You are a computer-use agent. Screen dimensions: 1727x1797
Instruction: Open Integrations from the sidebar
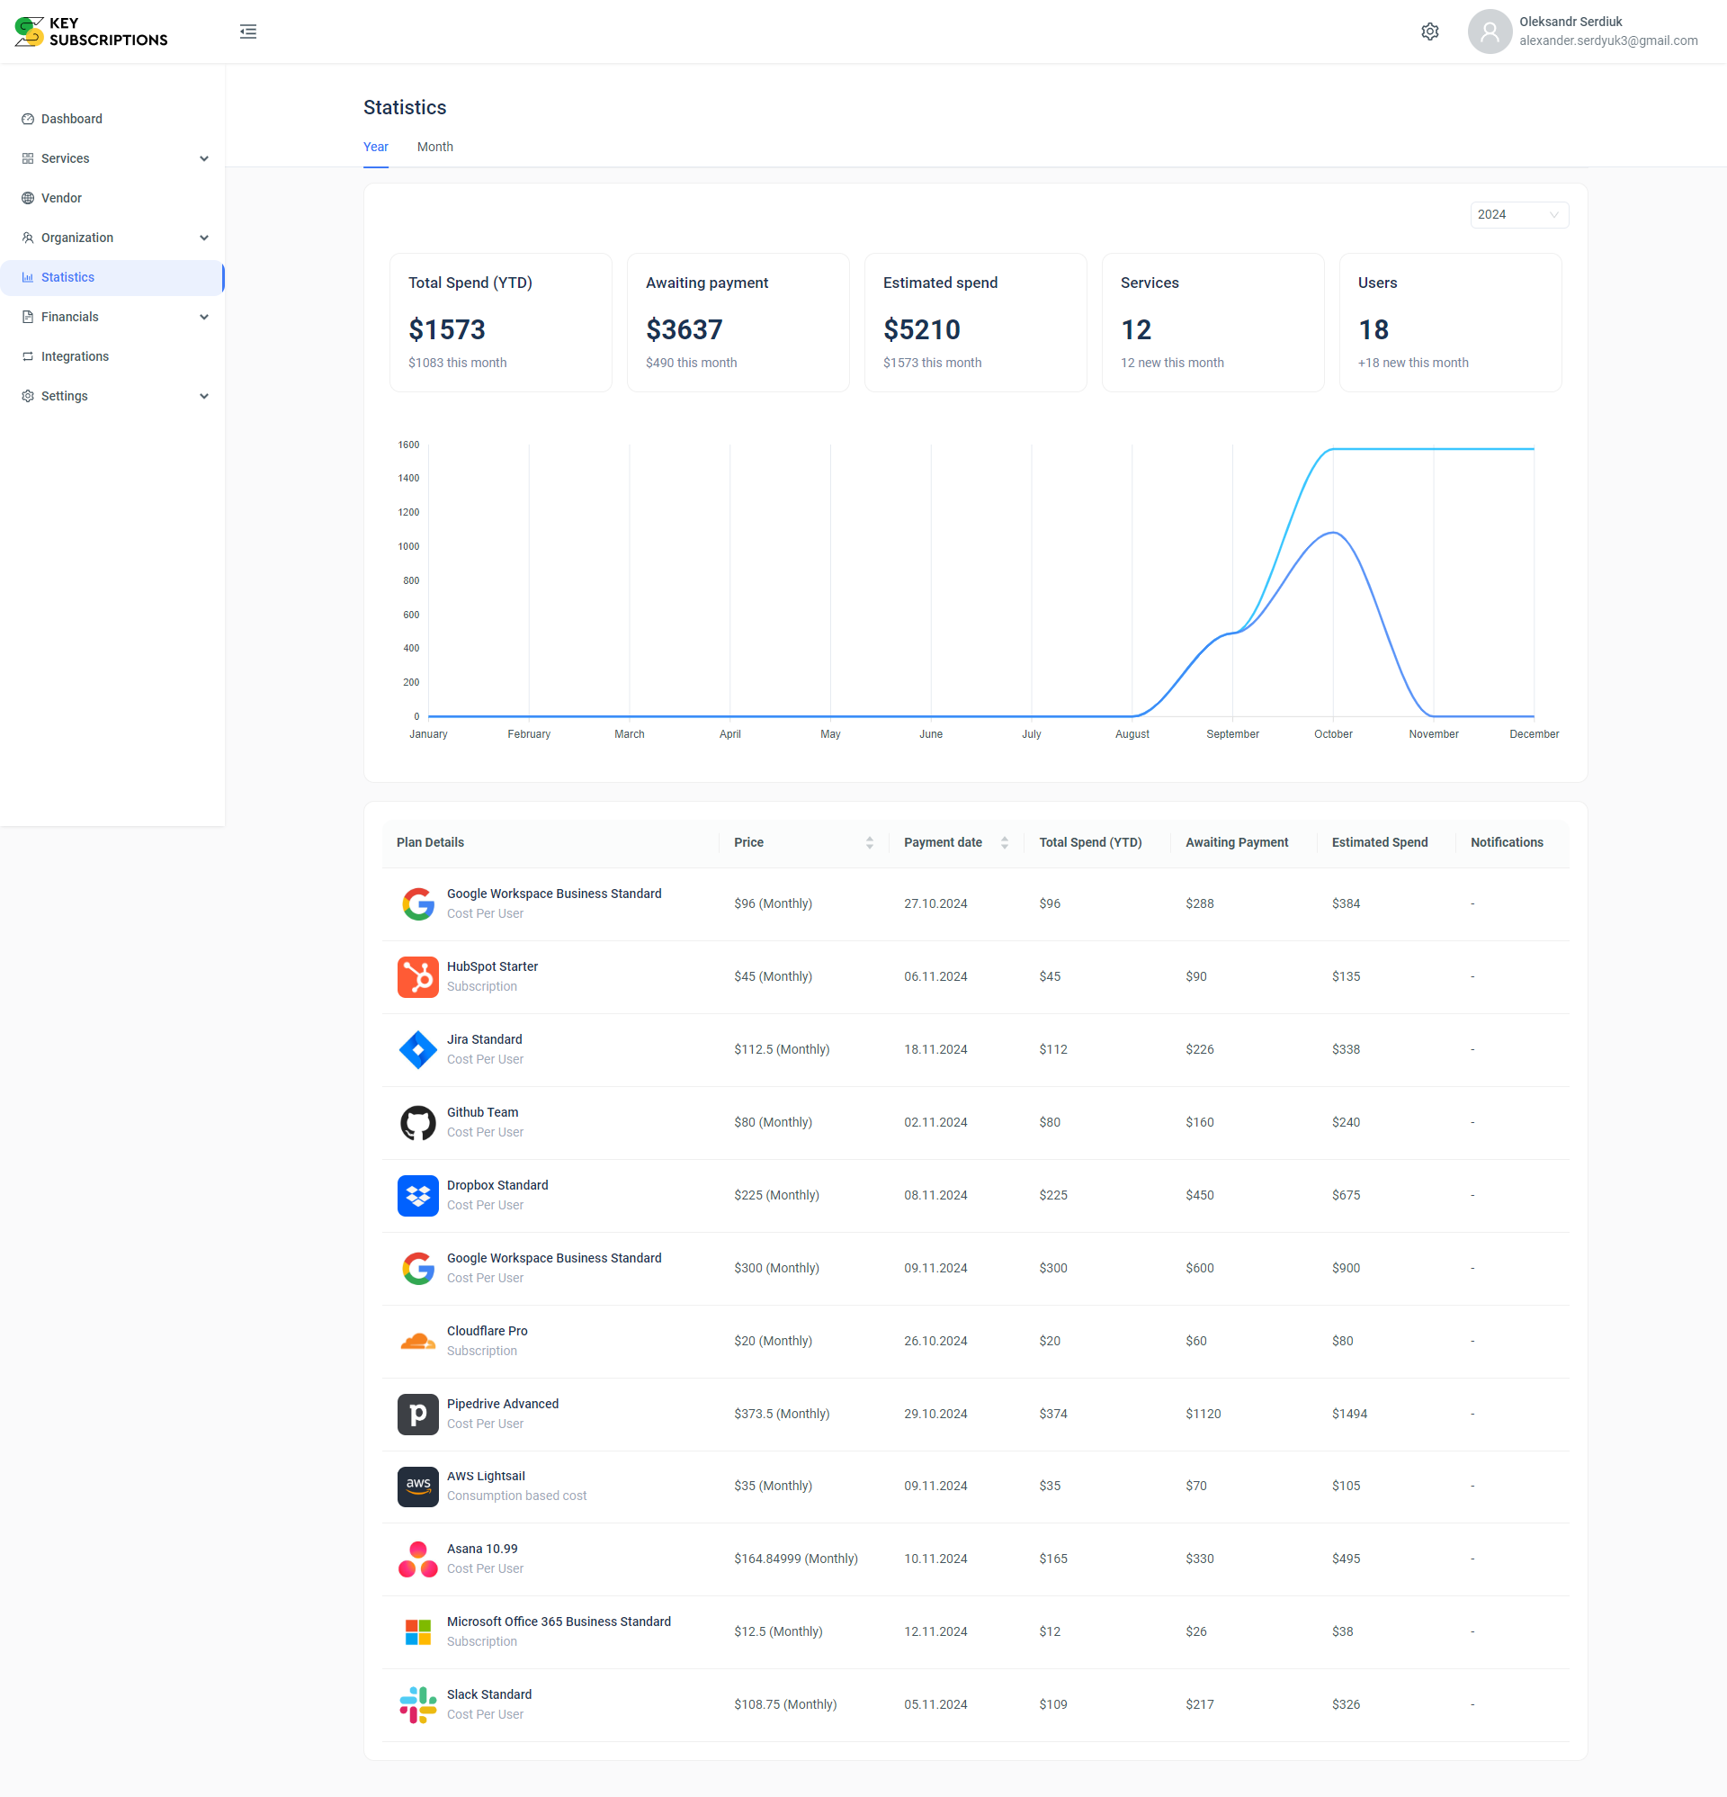click(112, 356)
